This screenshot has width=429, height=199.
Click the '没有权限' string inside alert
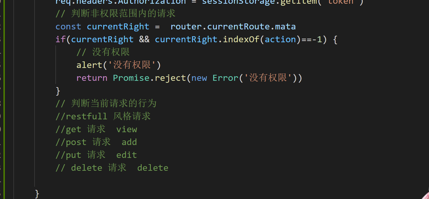pyautogui.click(x=132, y=65)
